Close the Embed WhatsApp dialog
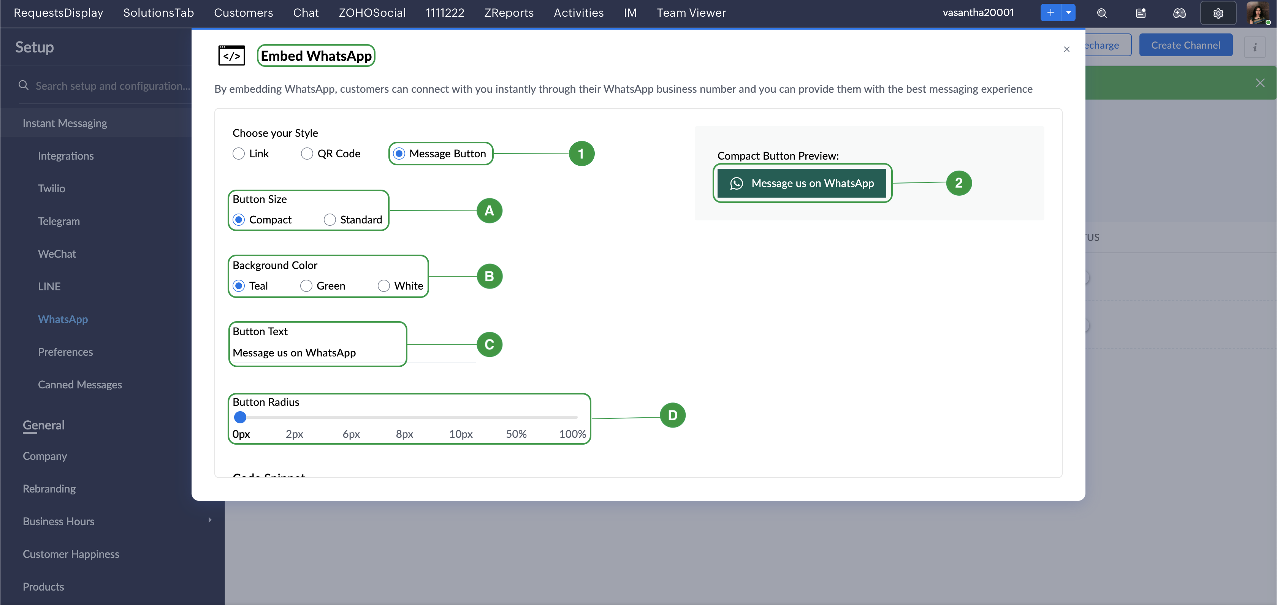 1066,49
